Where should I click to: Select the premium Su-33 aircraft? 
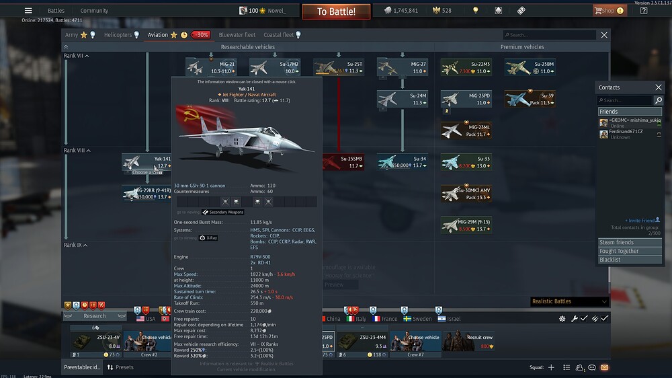[x=466, y=162]
